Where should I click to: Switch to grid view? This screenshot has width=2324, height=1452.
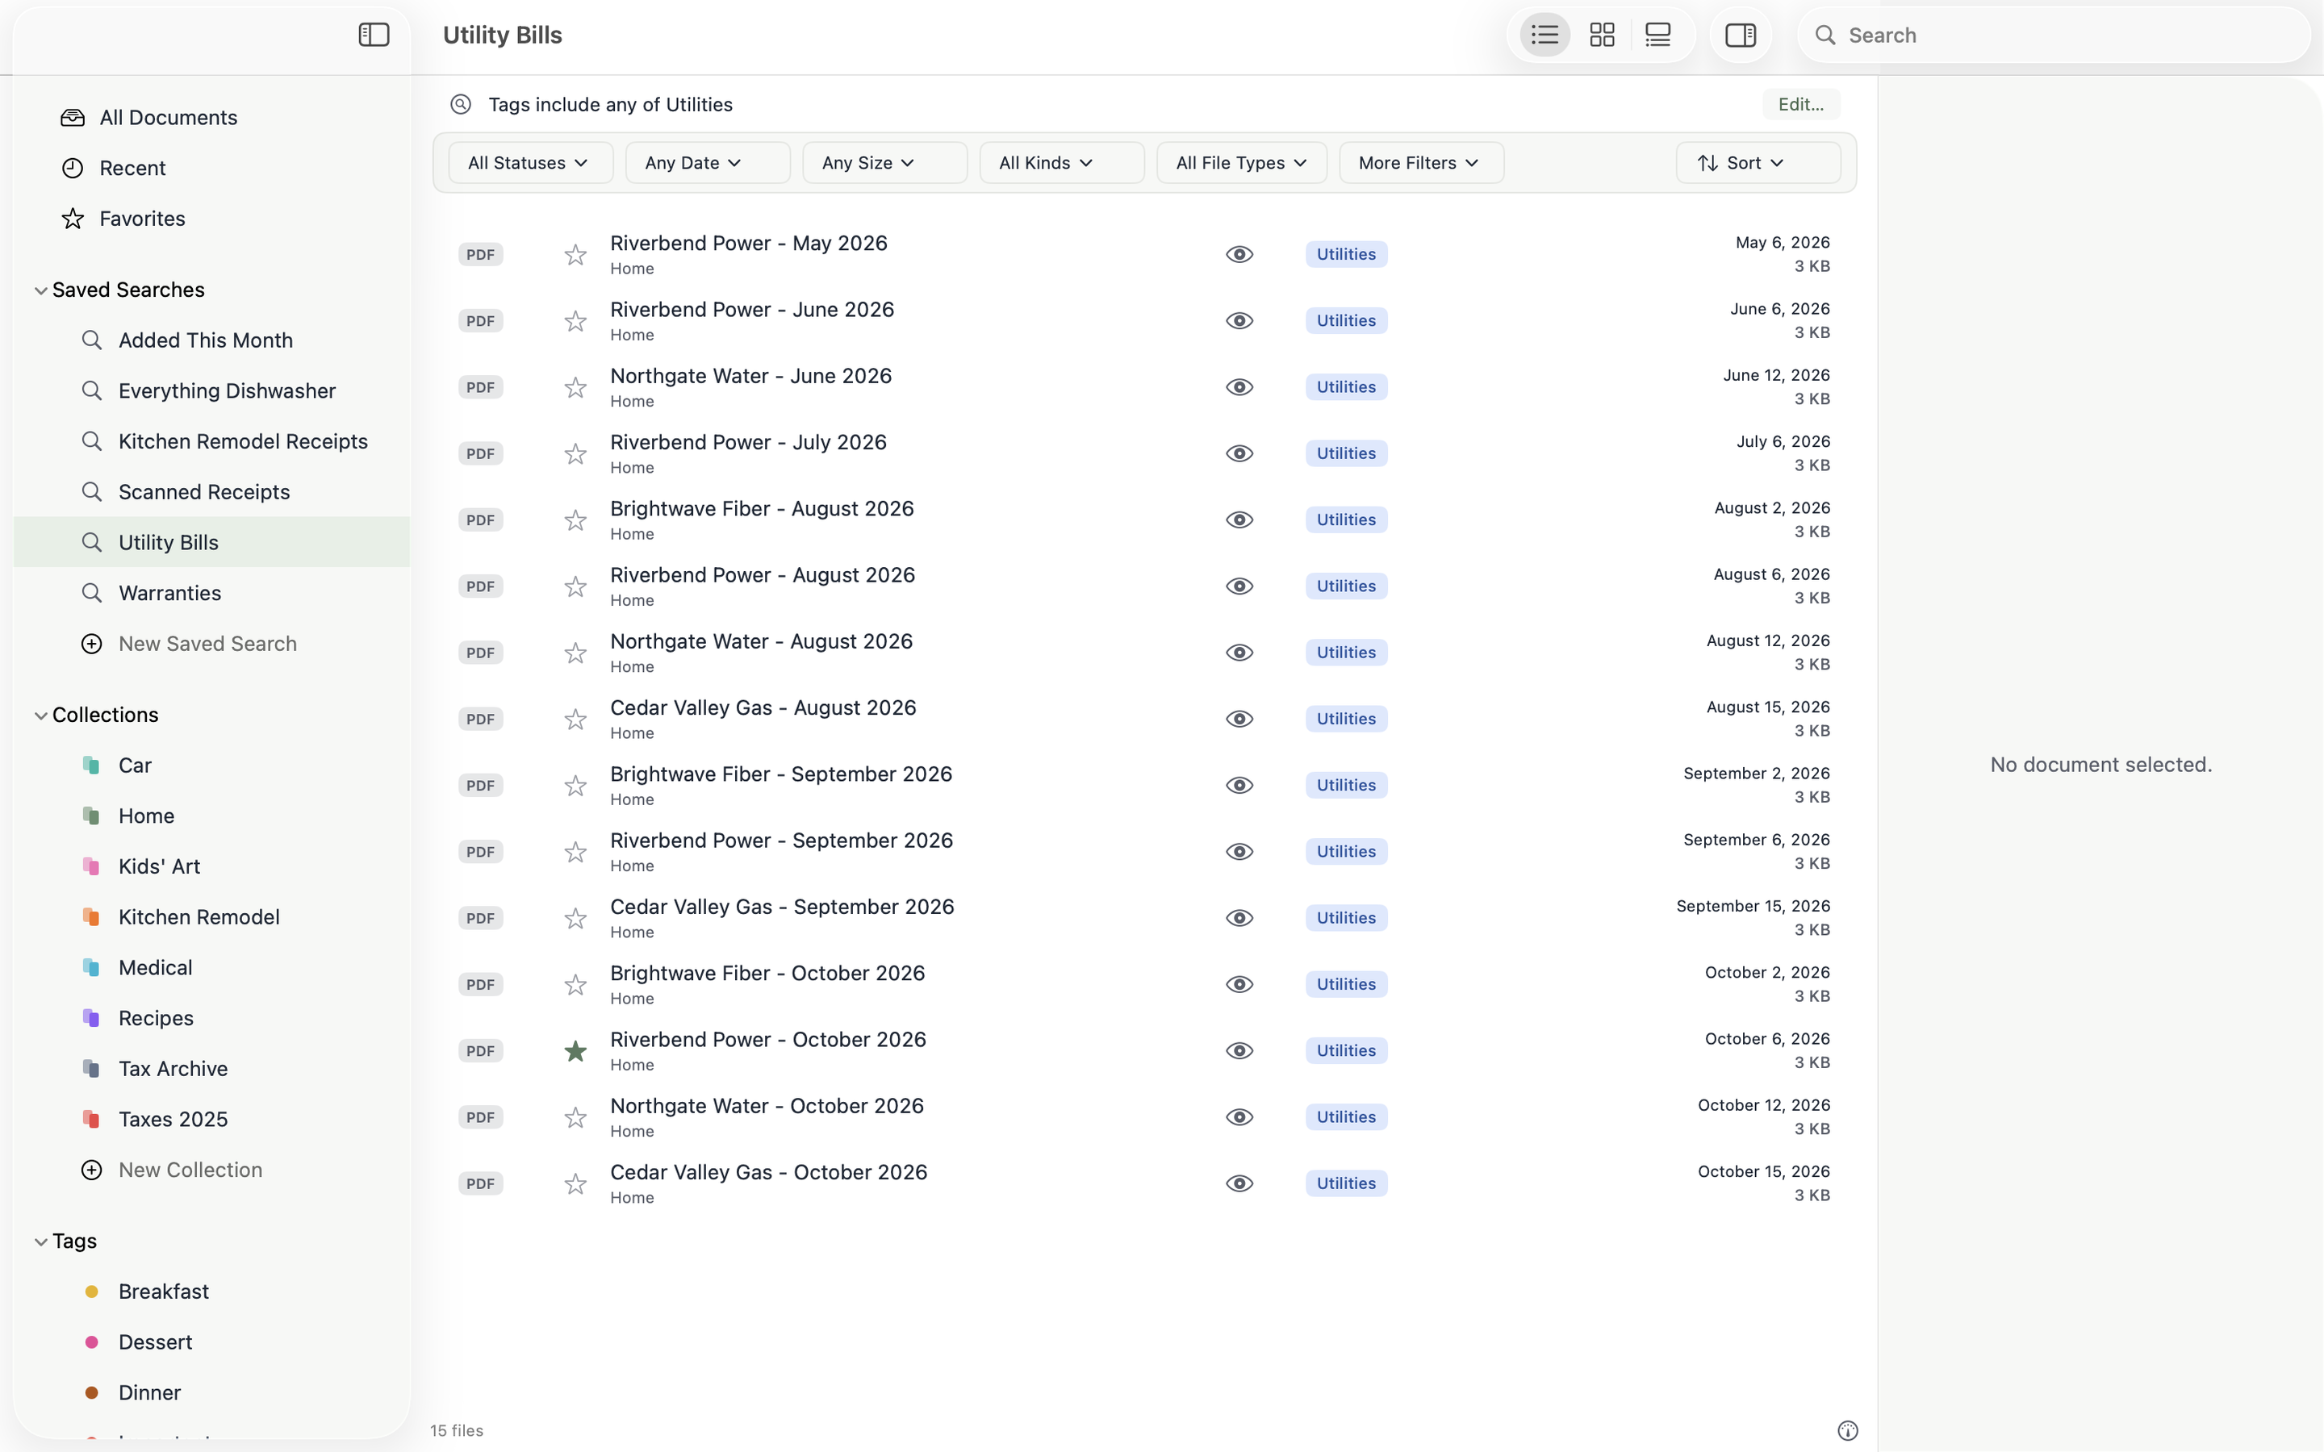click(x=1602, y=35)
